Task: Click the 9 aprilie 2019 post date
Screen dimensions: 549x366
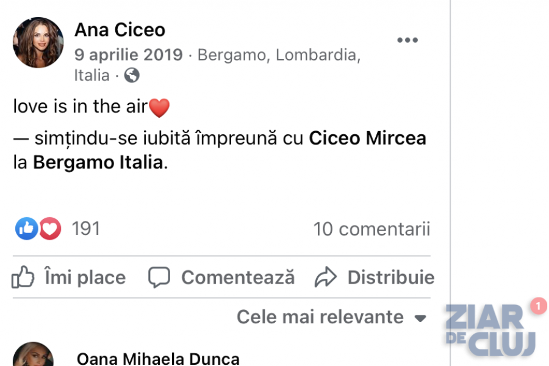Action: [129, 55]
